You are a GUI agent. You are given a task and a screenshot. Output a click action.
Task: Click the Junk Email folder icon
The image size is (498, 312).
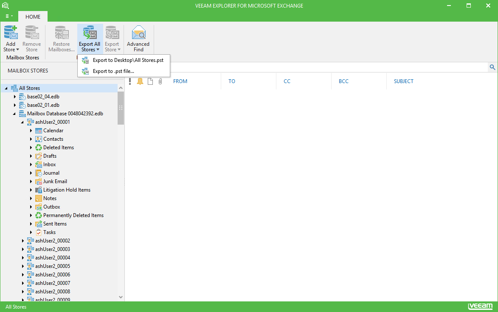pyautogui.click(x=39, y=181)
